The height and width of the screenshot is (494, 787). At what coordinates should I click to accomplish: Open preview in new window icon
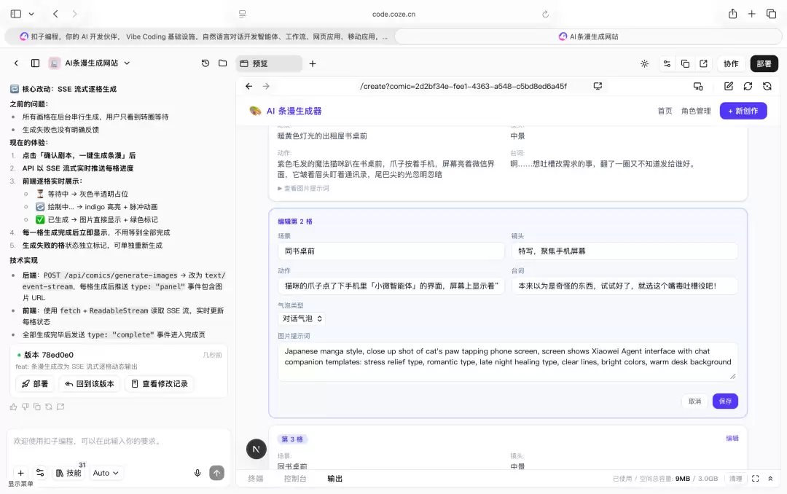(x=703, y=64)
